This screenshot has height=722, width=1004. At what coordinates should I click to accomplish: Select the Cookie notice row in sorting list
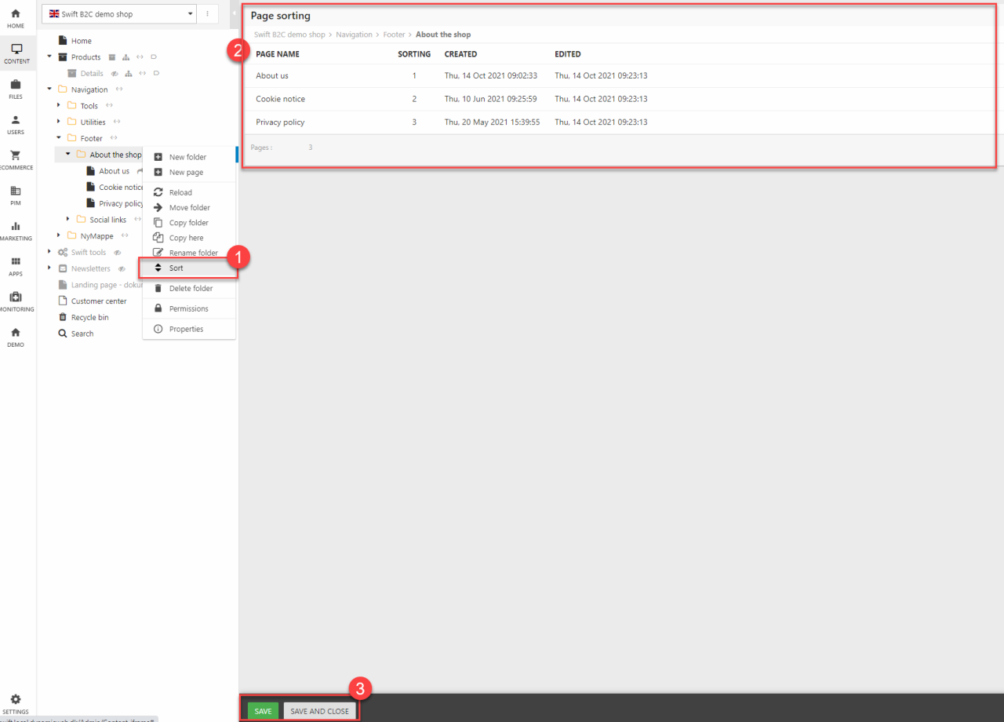[280, 99]
